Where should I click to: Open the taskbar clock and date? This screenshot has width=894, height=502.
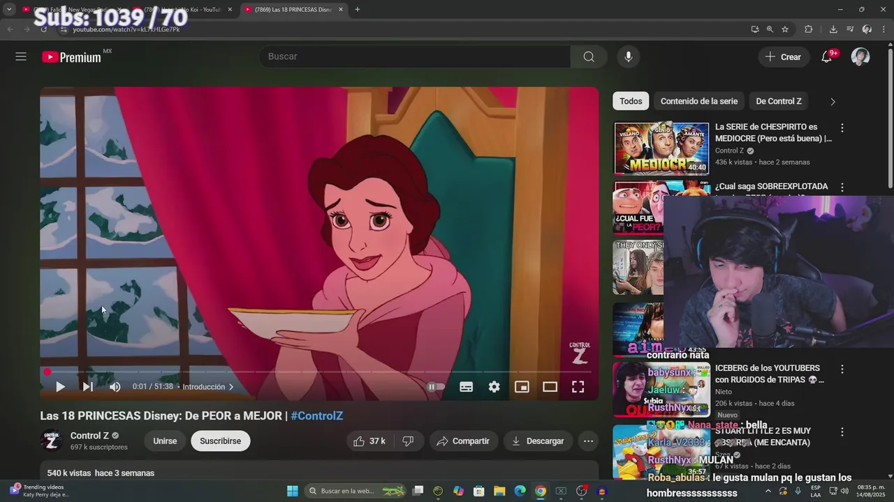coord(871,491)
